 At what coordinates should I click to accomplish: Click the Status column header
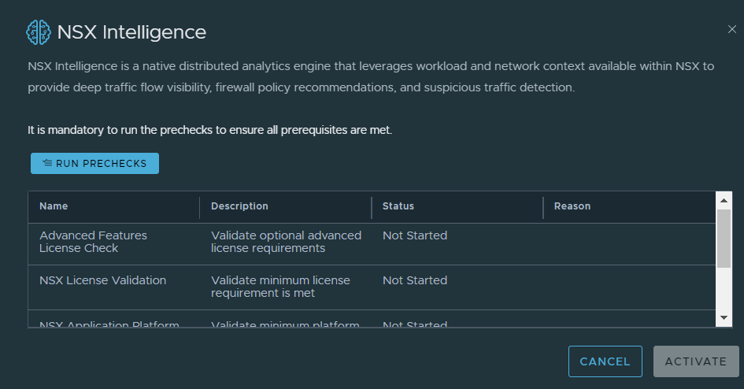tap(398, 206)
